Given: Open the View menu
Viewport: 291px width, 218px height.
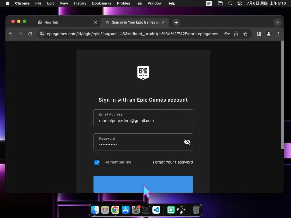Looking at the screenshot, I should pyautogui.click(x=64, y=3).
